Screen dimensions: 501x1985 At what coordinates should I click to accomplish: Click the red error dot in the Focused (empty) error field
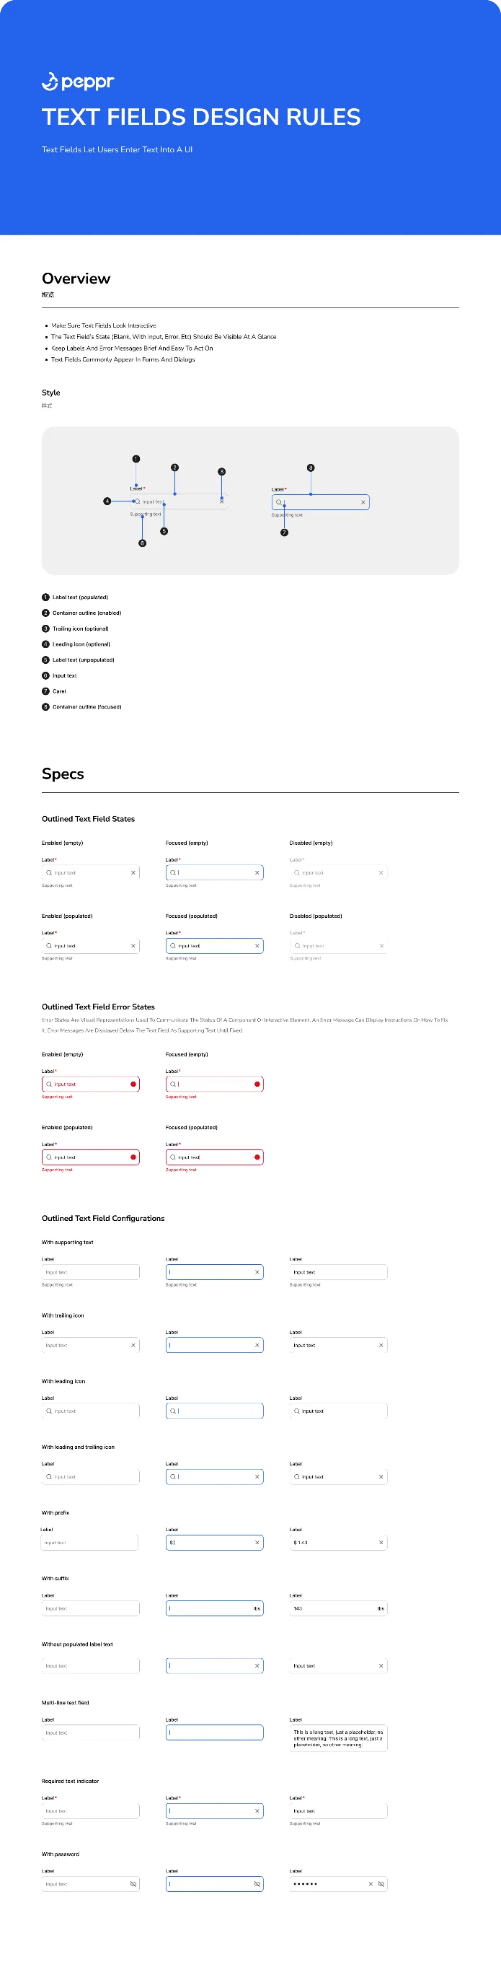[257, 1084]
